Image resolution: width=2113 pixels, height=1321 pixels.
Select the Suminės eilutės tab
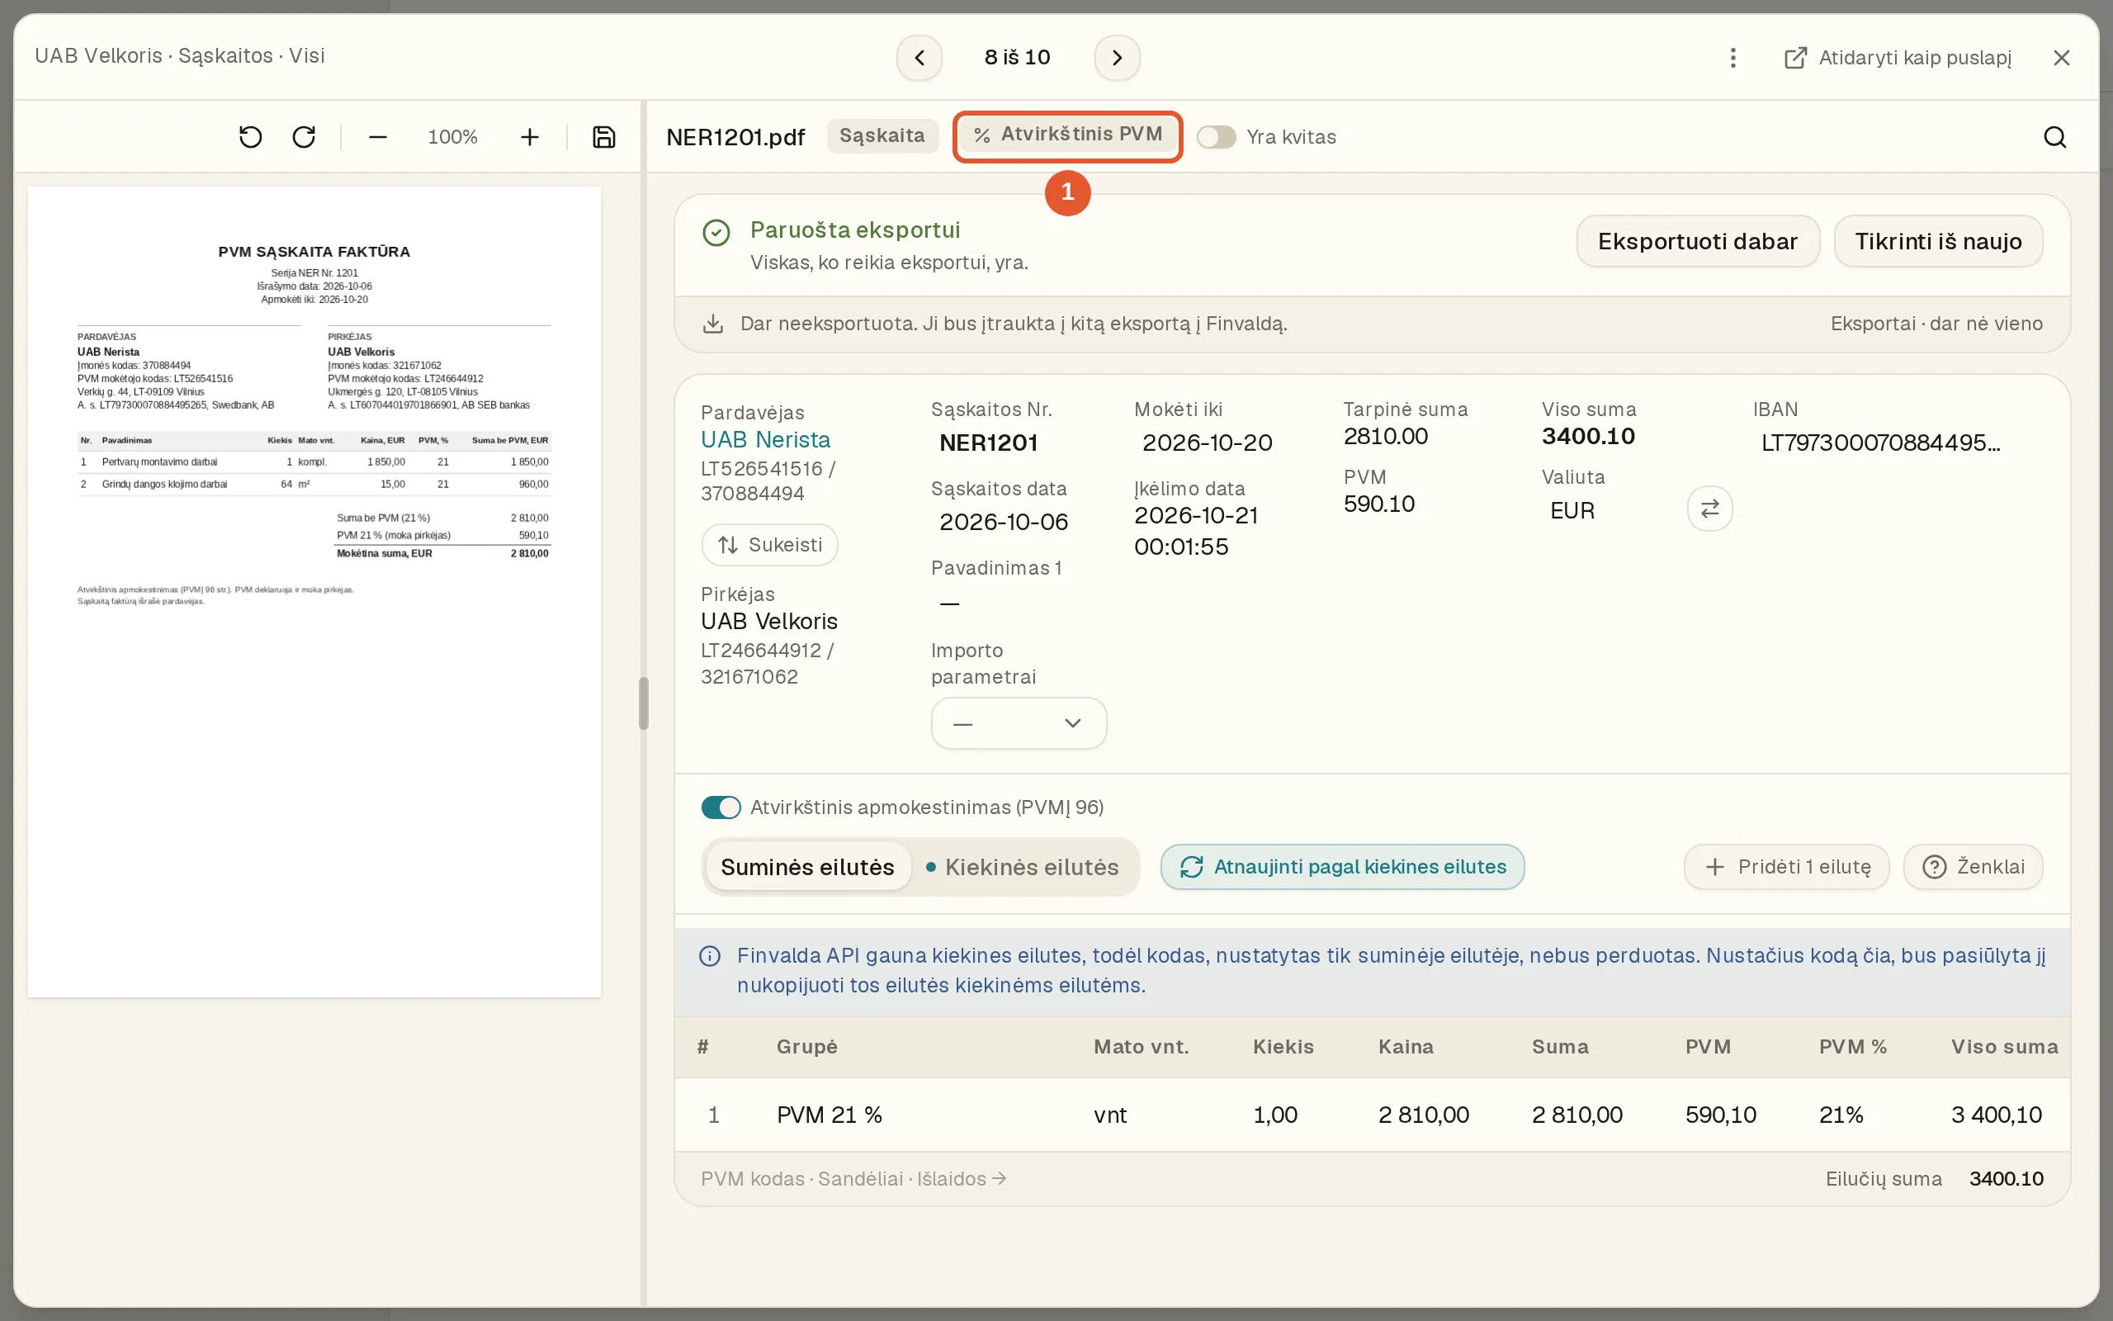click(808, 867)
